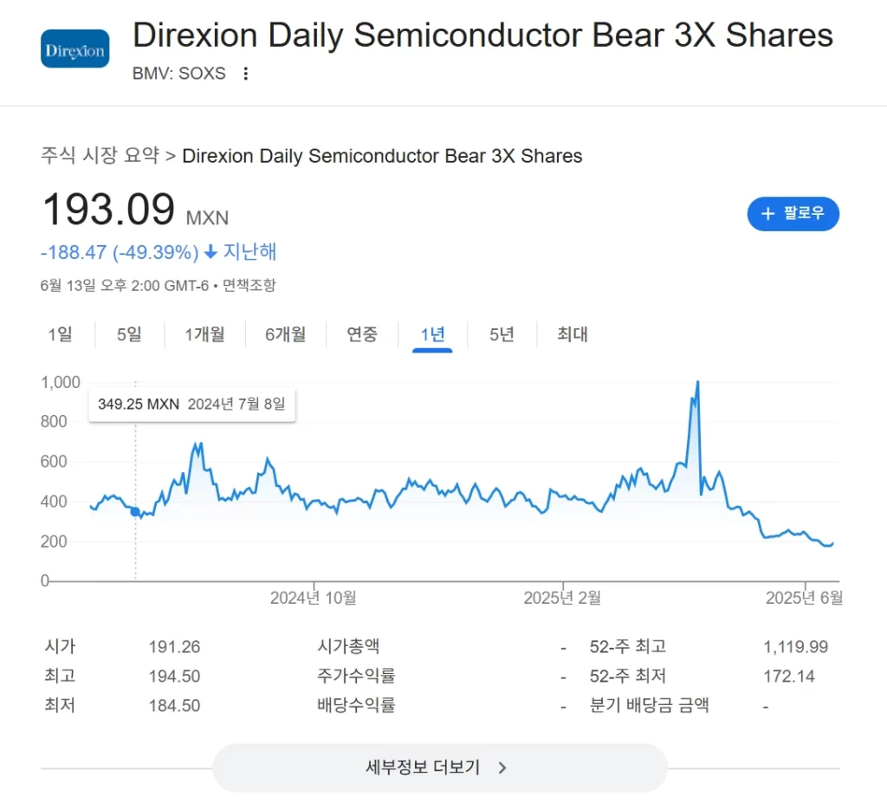Image resolution: width=887 pixels, height=803 pixels.
Task: Show the 6개월 chart period
Action: 286,334
